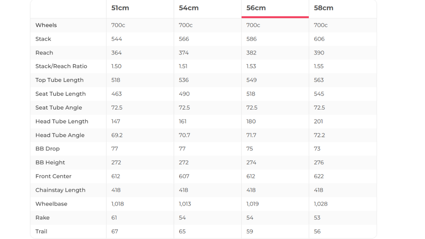
Task: Click the Head Tube Angle label
Action: (x=60, y=135)
